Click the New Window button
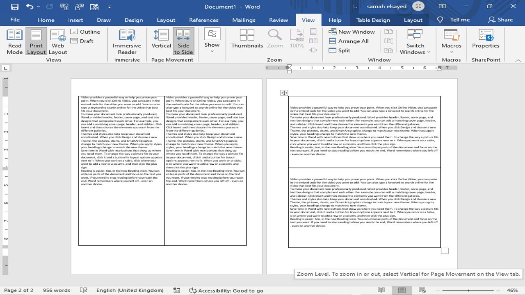 click(352, 32)
